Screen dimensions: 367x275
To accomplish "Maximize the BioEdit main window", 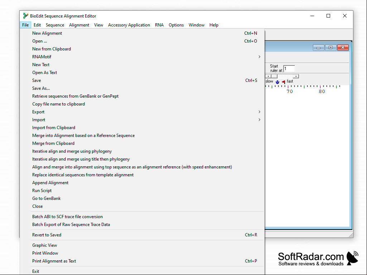I will (328, 16).
